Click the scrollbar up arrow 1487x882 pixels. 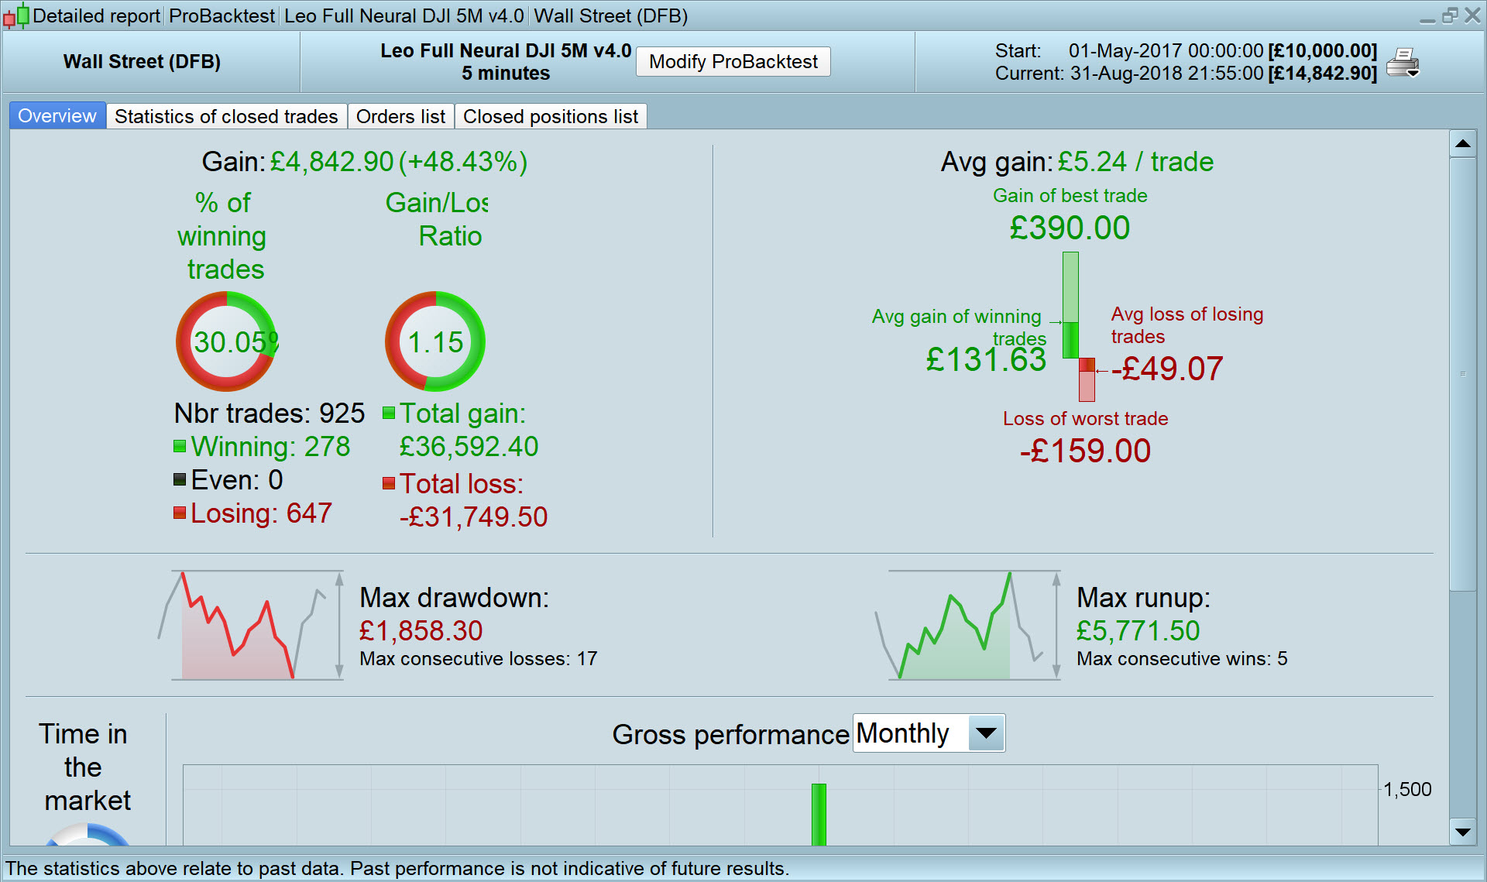[1462, 143]
